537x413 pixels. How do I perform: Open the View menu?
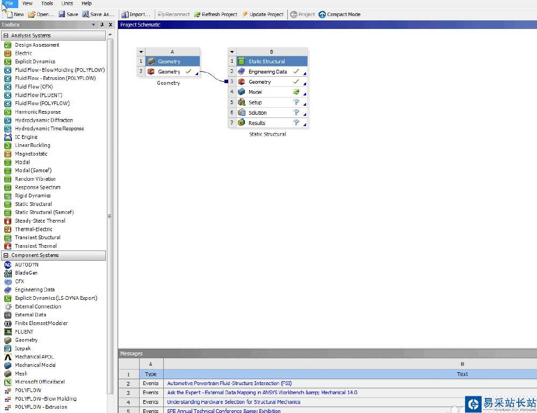pyautogui.click(x=27, y=3)
